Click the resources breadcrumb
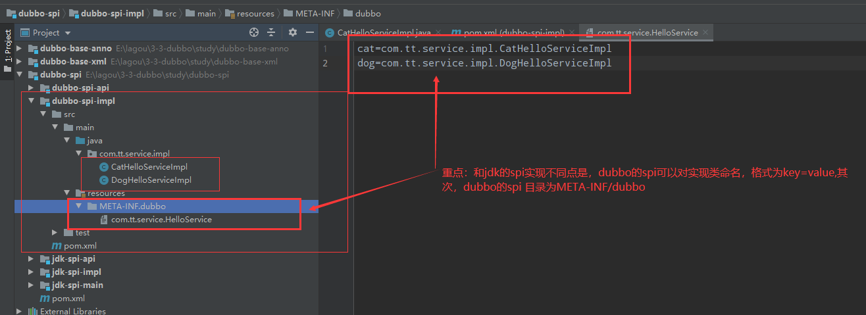Screen dimensions: 866x315 249,13
